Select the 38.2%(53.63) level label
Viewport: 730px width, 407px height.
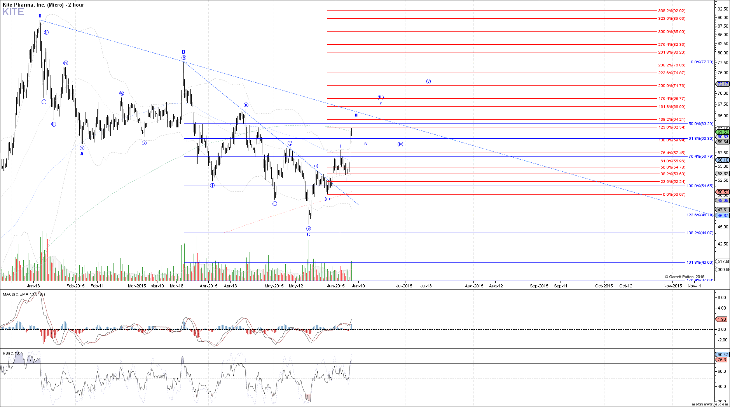673,174
